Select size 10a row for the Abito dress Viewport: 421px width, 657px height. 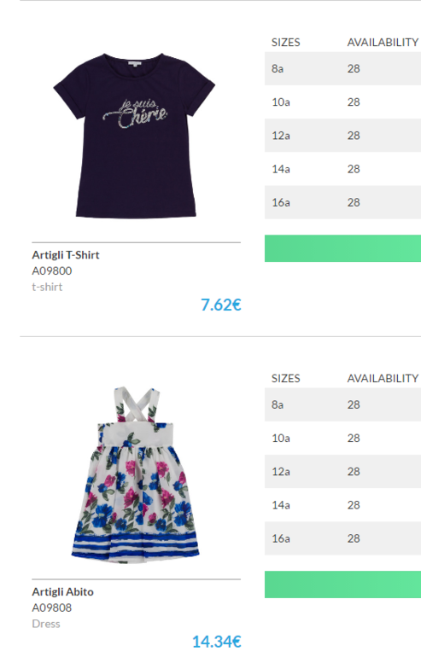342,439
